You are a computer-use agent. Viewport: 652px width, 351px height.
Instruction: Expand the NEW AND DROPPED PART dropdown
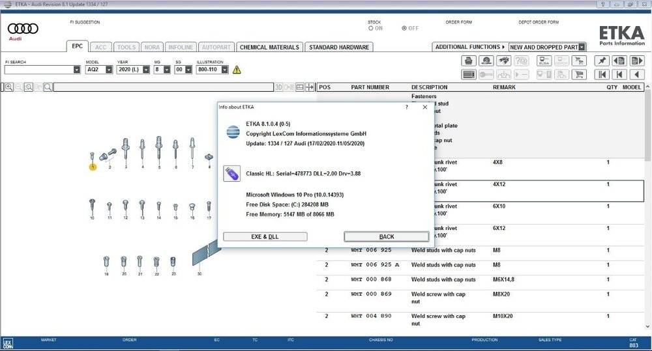point(582,47)
